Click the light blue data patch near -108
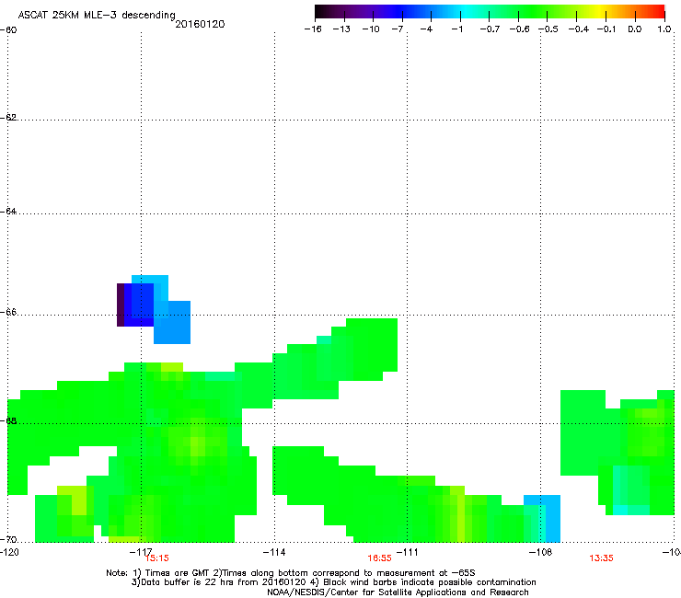Screen dimensions: 681x598 [x=542, y=519]
